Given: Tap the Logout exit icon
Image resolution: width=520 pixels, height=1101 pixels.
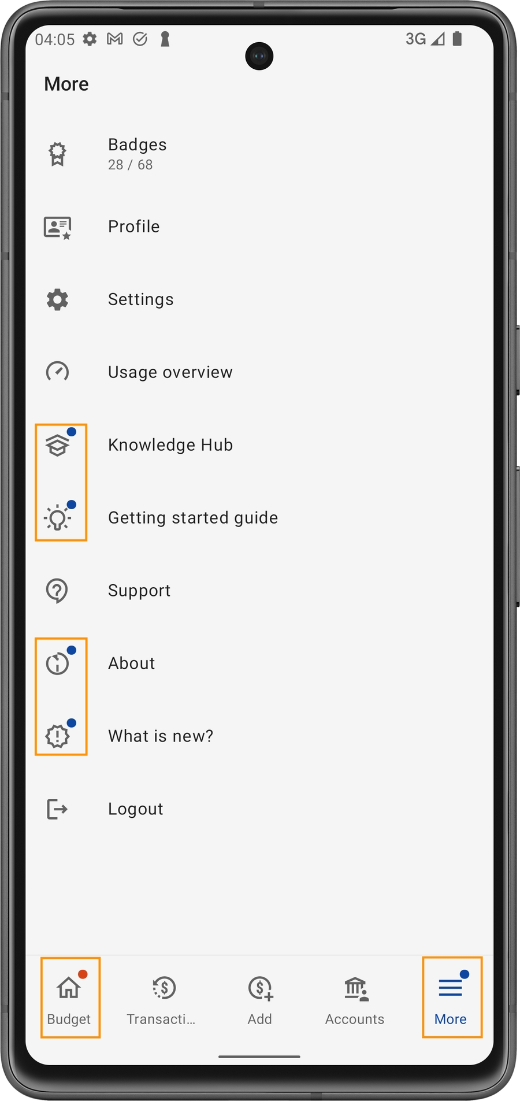Looking at the screenshot, I should pos(57,809).
